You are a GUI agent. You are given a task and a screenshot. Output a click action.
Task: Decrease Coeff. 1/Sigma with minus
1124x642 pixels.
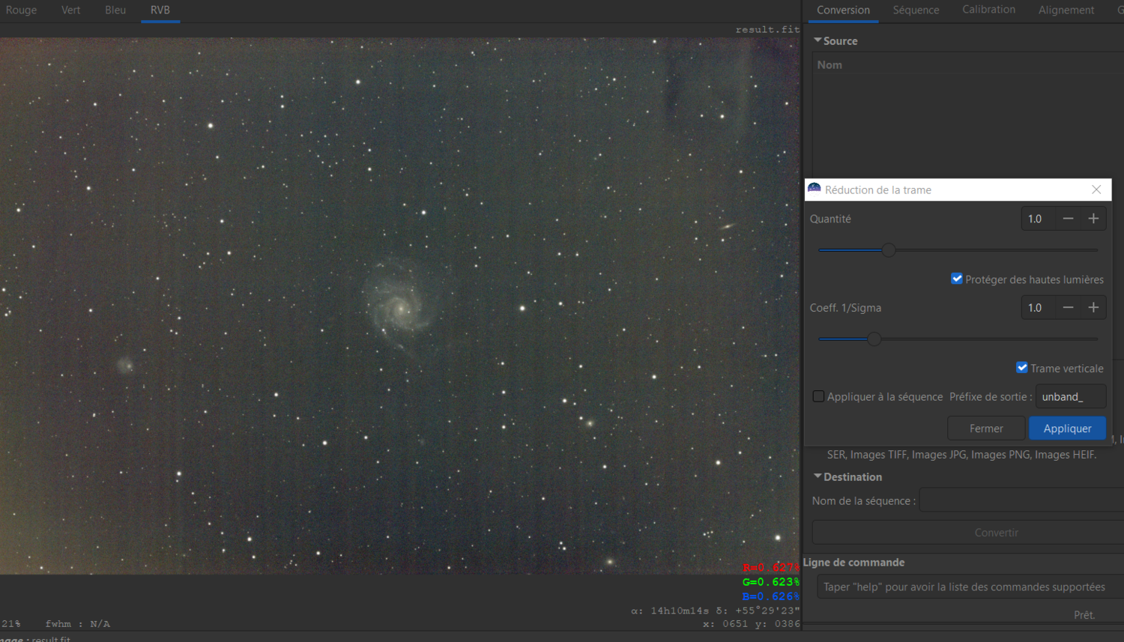point(1068,308)
